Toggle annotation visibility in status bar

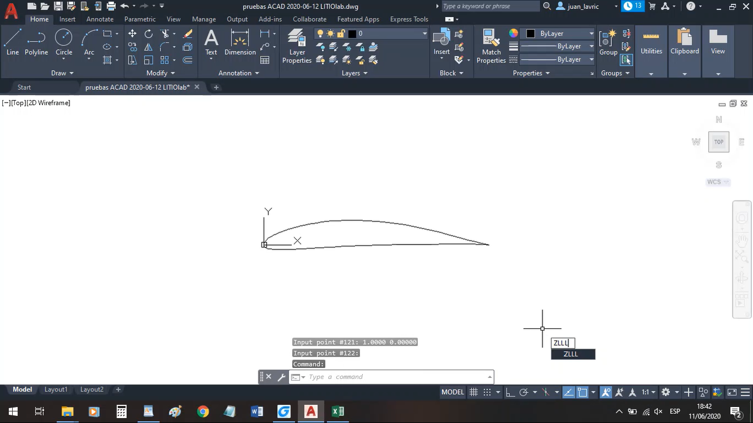(x=606, y=392)
